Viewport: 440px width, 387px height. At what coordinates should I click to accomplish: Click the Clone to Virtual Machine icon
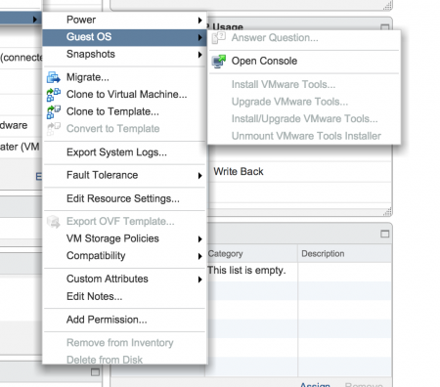pos(53,95)
